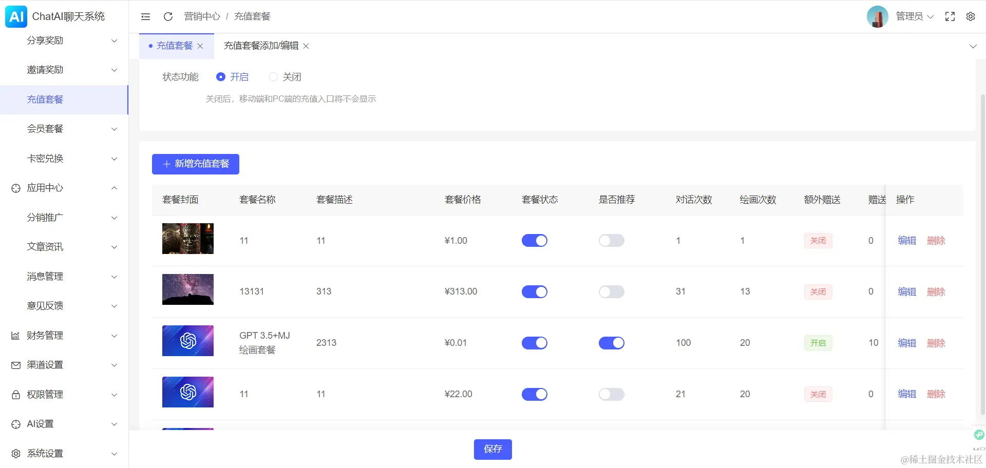Screen dimensions: 986x468
Task: Select 充值套餐 in the sidebar
Action: pyautogui.click(x=64, y=100)
